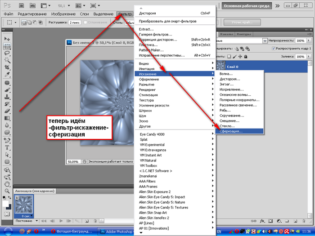
Task: Switch to the Каналы tab
Action: (x=226, y=34)
